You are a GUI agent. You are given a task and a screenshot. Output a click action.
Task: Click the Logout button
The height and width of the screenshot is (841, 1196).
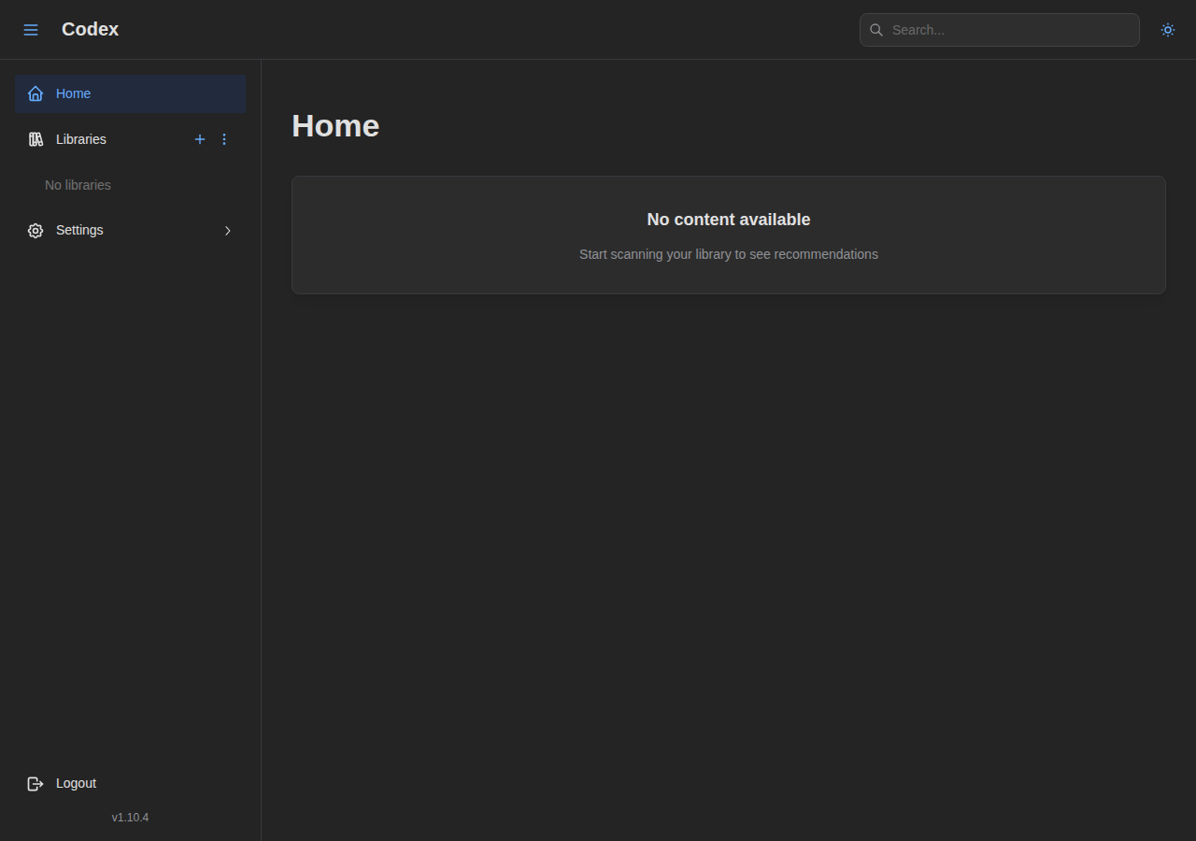coord(76,783)
